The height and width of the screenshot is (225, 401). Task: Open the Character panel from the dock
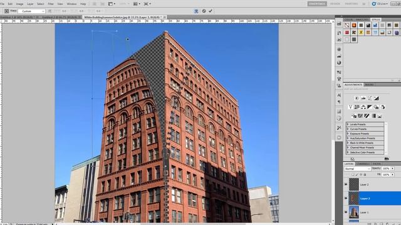(339, 95)
